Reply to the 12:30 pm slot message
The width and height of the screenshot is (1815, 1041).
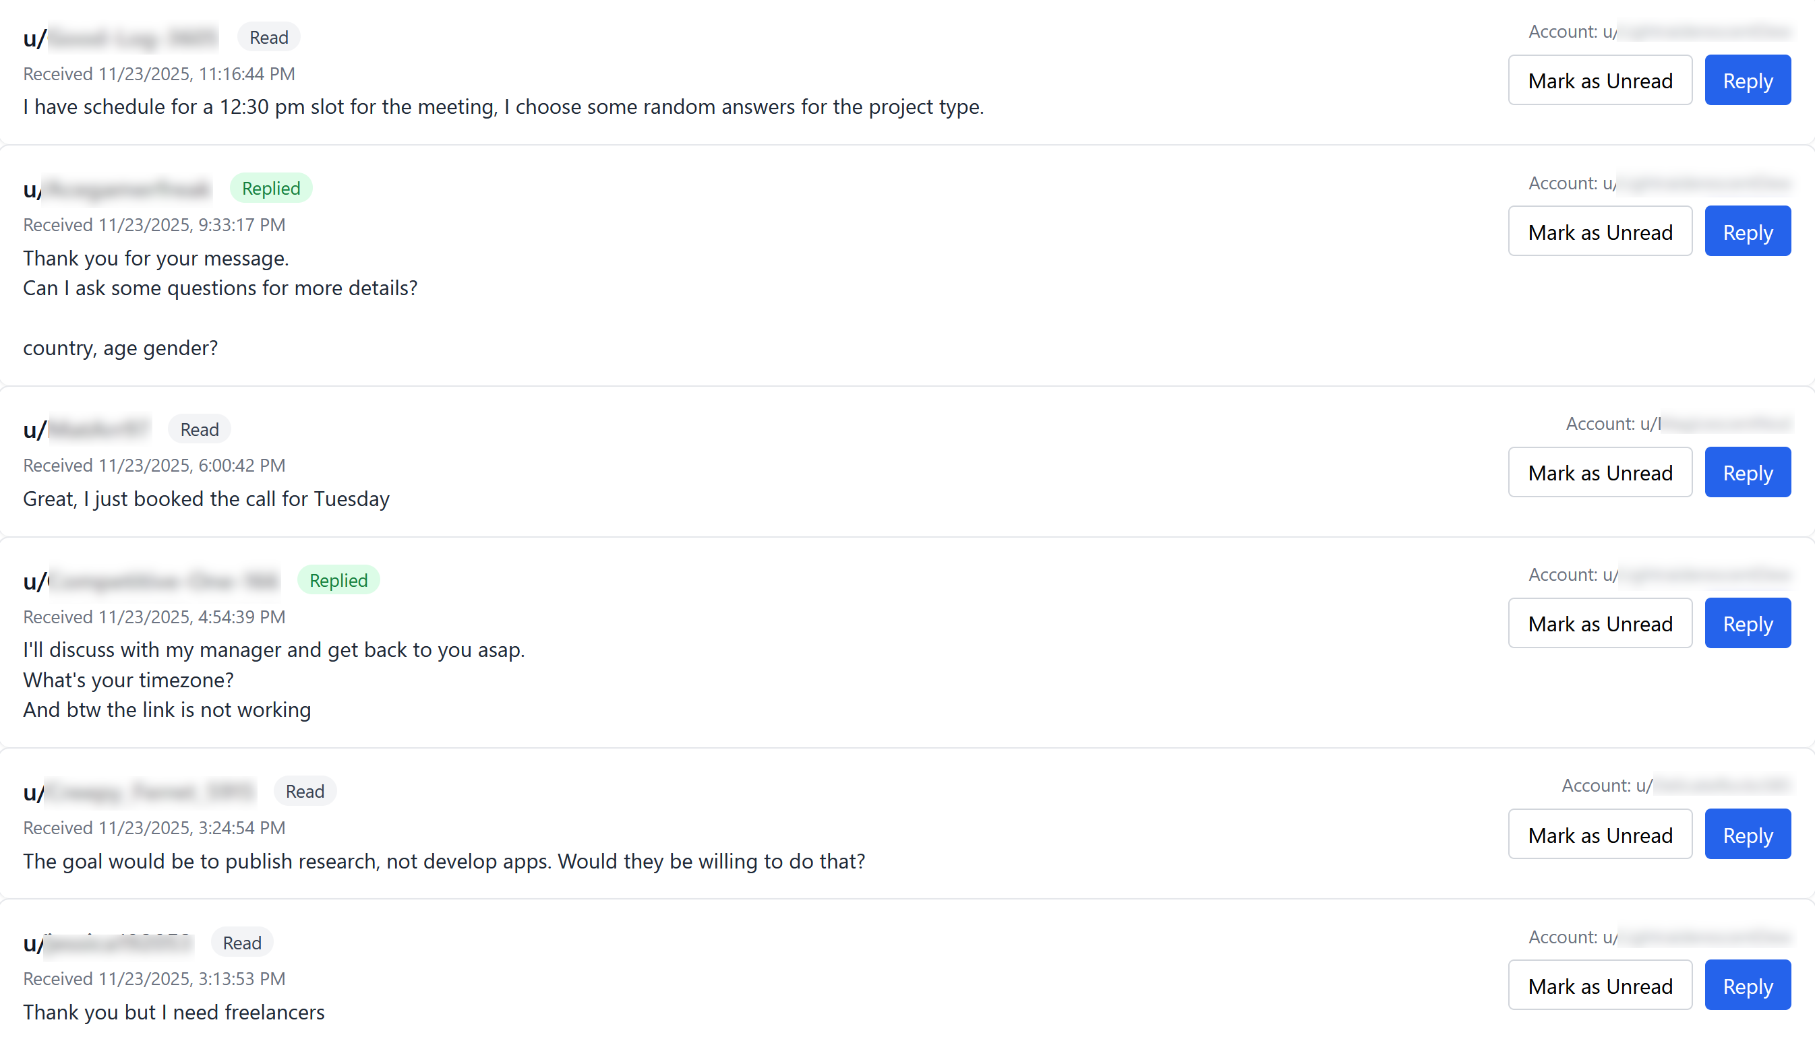(x=1747, y=80)
